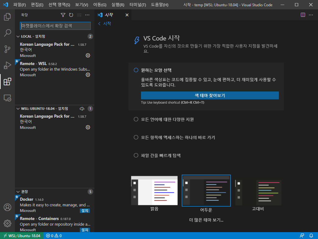Open the 이동(G) menu
The image size is (318, 239).
point(100,5)
